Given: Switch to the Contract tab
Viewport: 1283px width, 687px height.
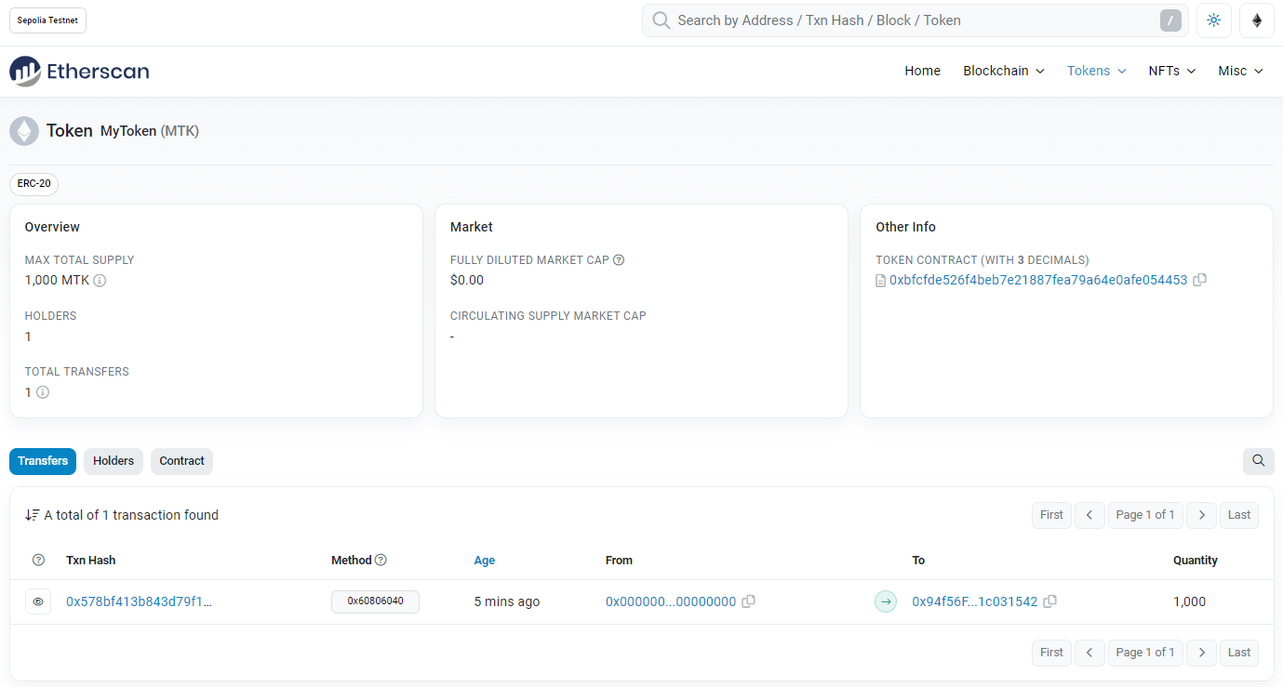Looking at the screenshot, I should tap(181, 461).
